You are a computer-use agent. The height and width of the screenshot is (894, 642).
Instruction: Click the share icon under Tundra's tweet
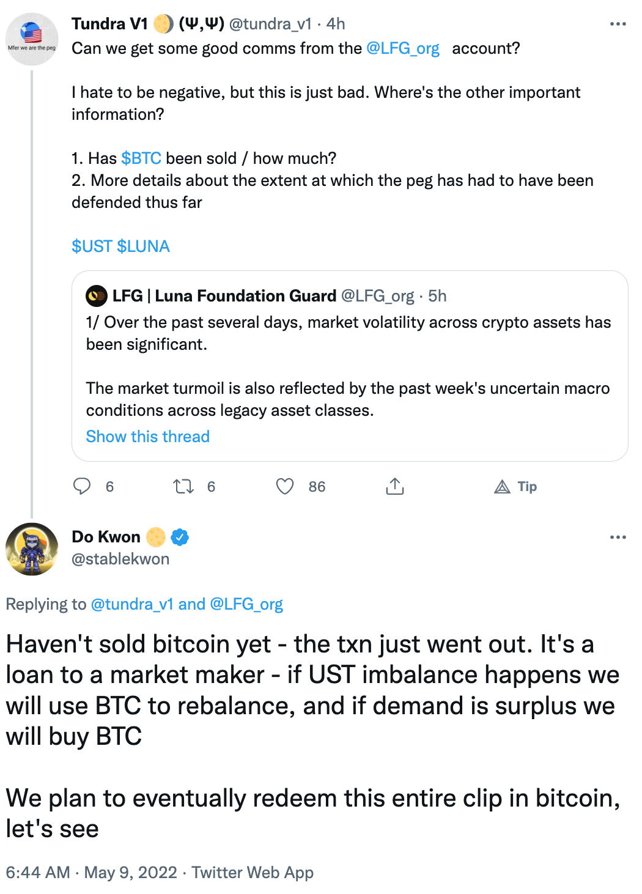(x=395, y=487)
